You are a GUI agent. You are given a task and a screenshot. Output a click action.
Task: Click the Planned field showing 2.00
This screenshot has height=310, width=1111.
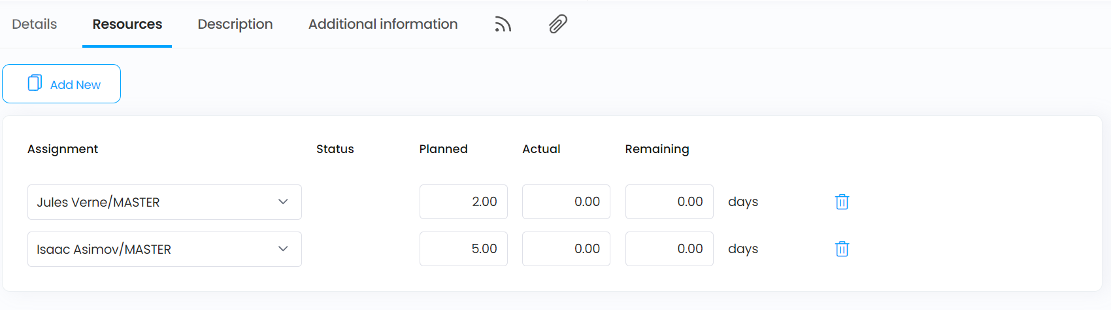coord(463,202)
